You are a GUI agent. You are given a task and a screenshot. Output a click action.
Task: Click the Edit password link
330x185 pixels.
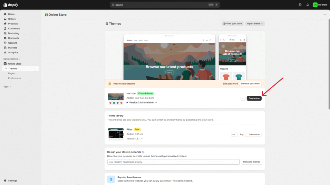(230, 84)
